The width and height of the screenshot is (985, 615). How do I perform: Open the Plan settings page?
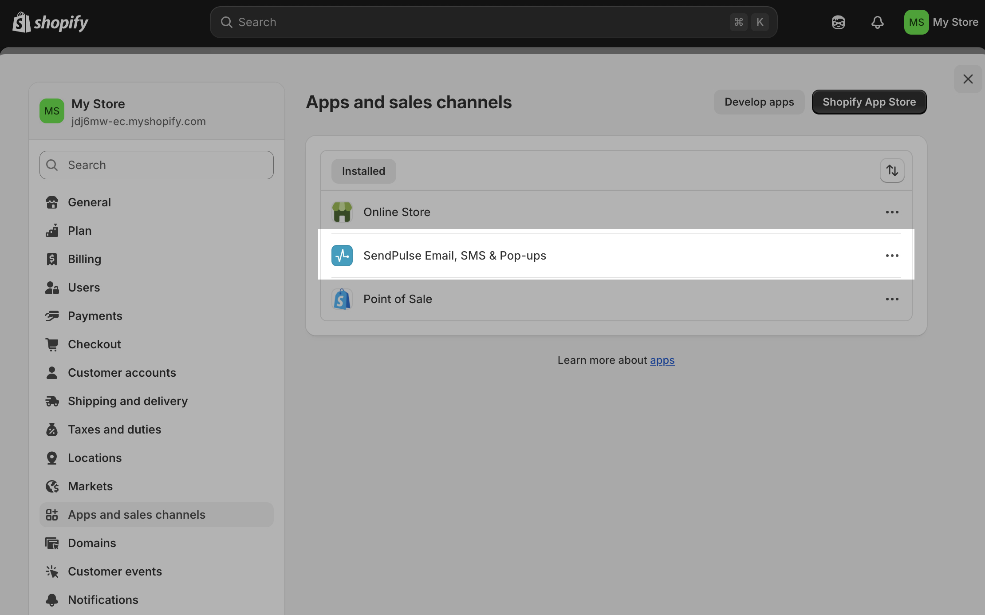[156, 231]
